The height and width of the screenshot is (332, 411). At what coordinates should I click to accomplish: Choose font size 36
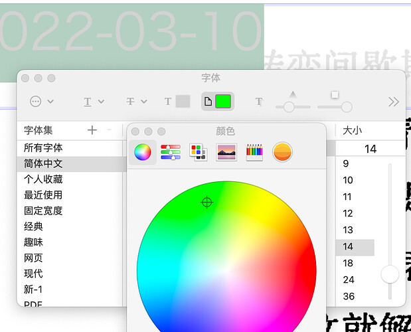tap(355, 296)
